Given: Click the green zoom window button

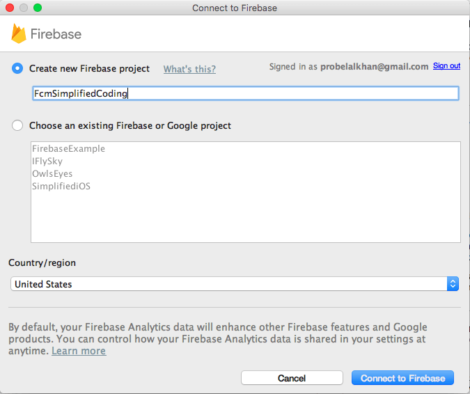Looking at the screenshot, I should (38, 8).
